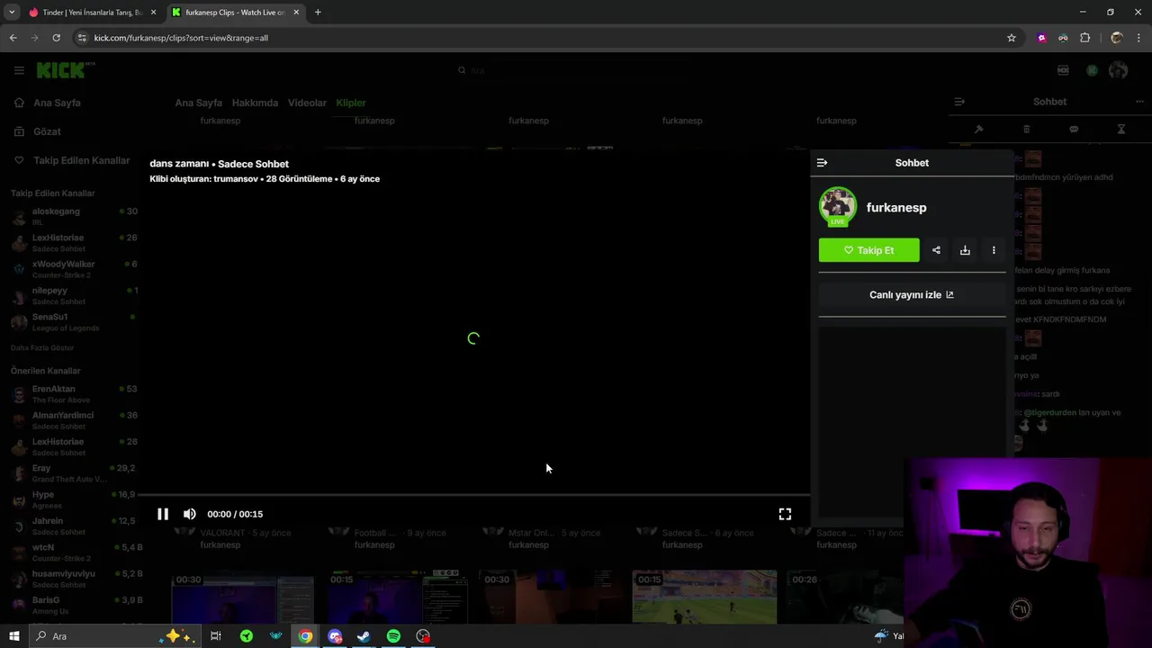Open xWoodyWalker channel in sidebar
Viewport: 1152px width, 648px height.
tap(74, 269)
